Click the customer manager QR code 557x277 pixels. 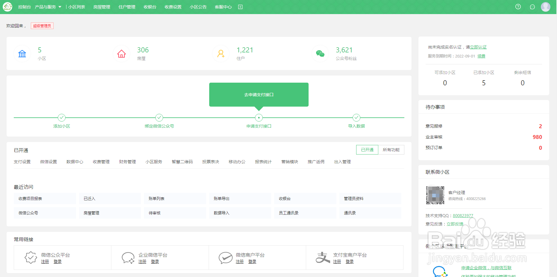pos(435,195)
